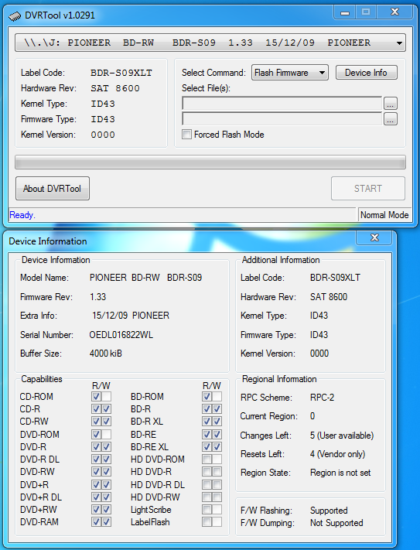Image resolution: width=420 pixels, height=550 pixels.
Task: Browse for the second firmware file
Action: [x=391, y=119]
